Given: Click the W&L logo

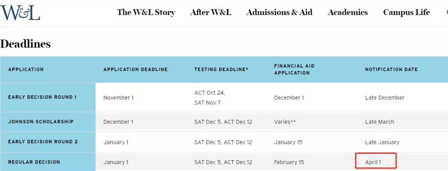Looking at the screenshot, I should point(20,12).
